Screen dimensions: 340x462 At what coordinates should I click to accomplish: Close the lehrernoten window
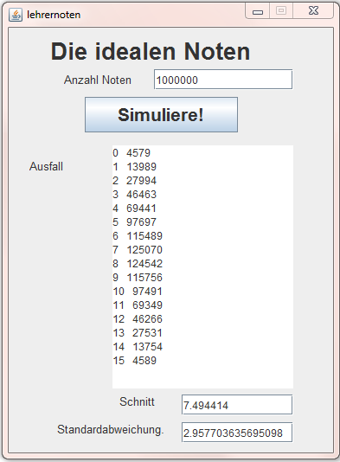[313, 11]
